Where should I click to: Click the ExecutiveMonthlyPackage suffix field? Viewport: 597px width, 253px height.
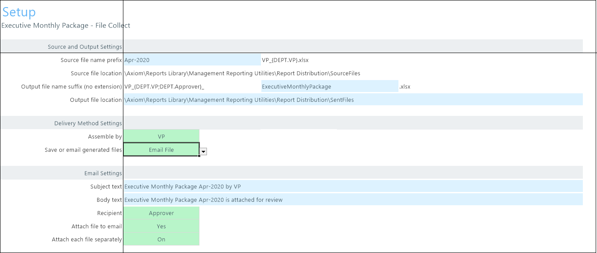click(x=330, y=86)
